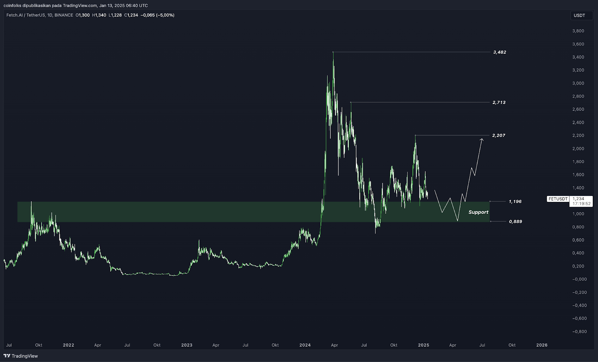Click the 2026 year label on time axis
Screen dimensions: 598x362
[542, 345]
